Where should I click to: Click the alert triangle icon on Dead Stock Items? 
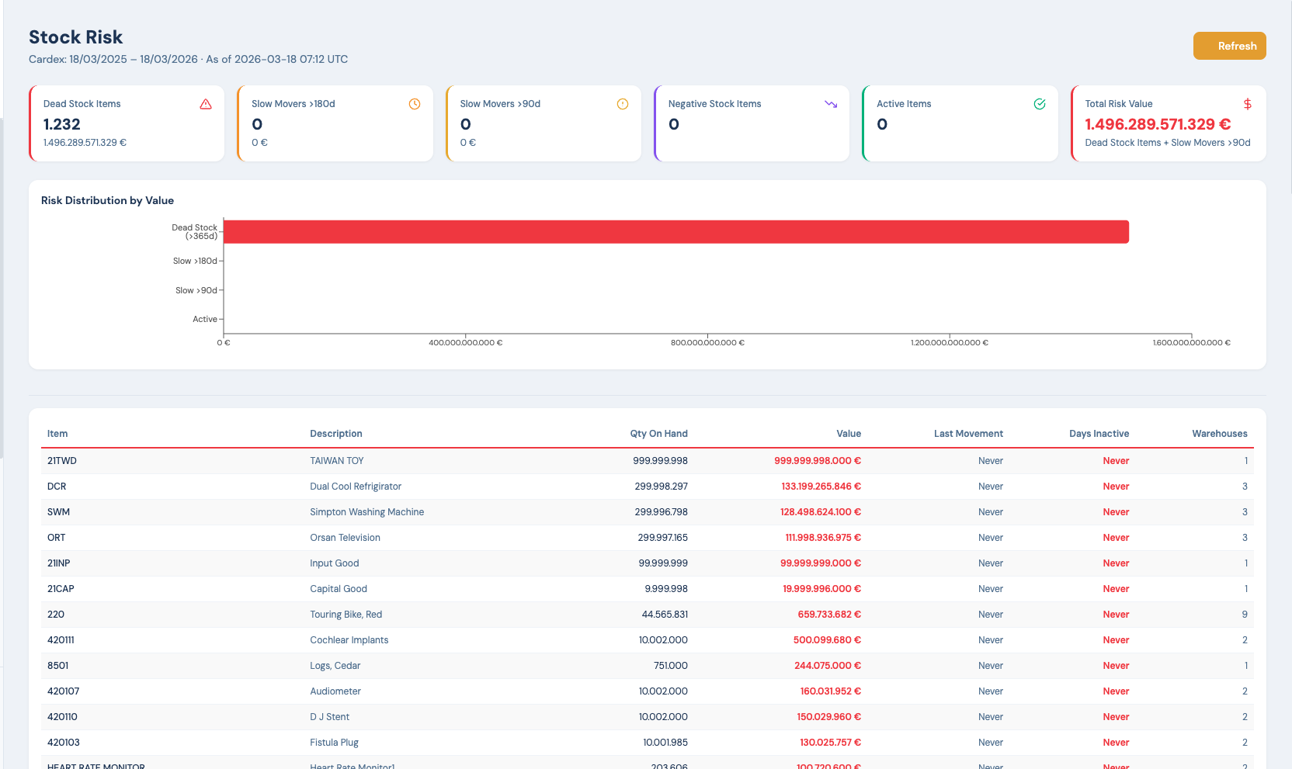[205, 103]
